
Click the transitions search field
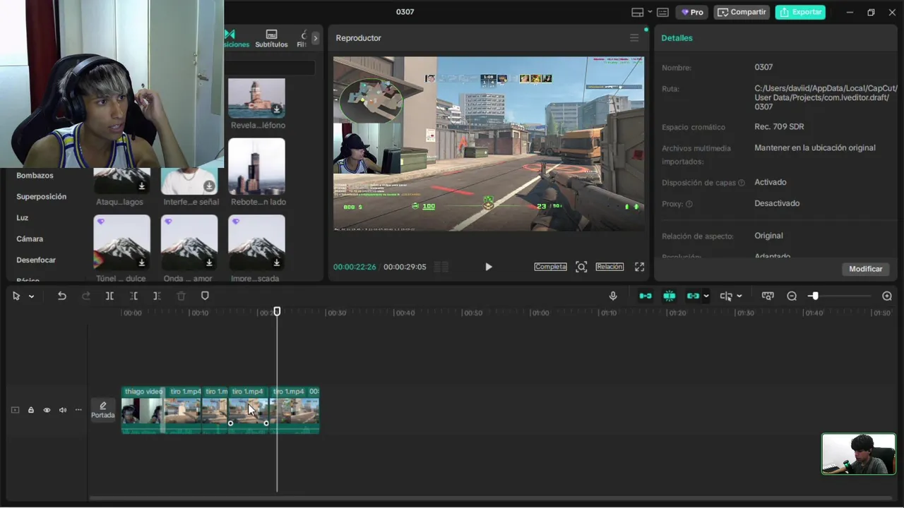269,68
